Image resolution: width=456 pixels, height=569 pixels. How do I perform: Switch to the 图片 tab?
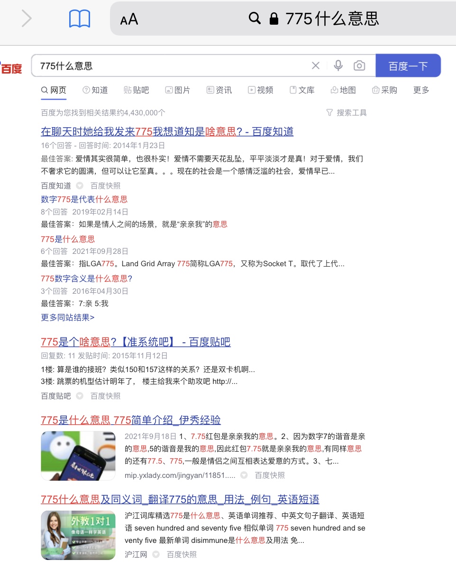178,90
